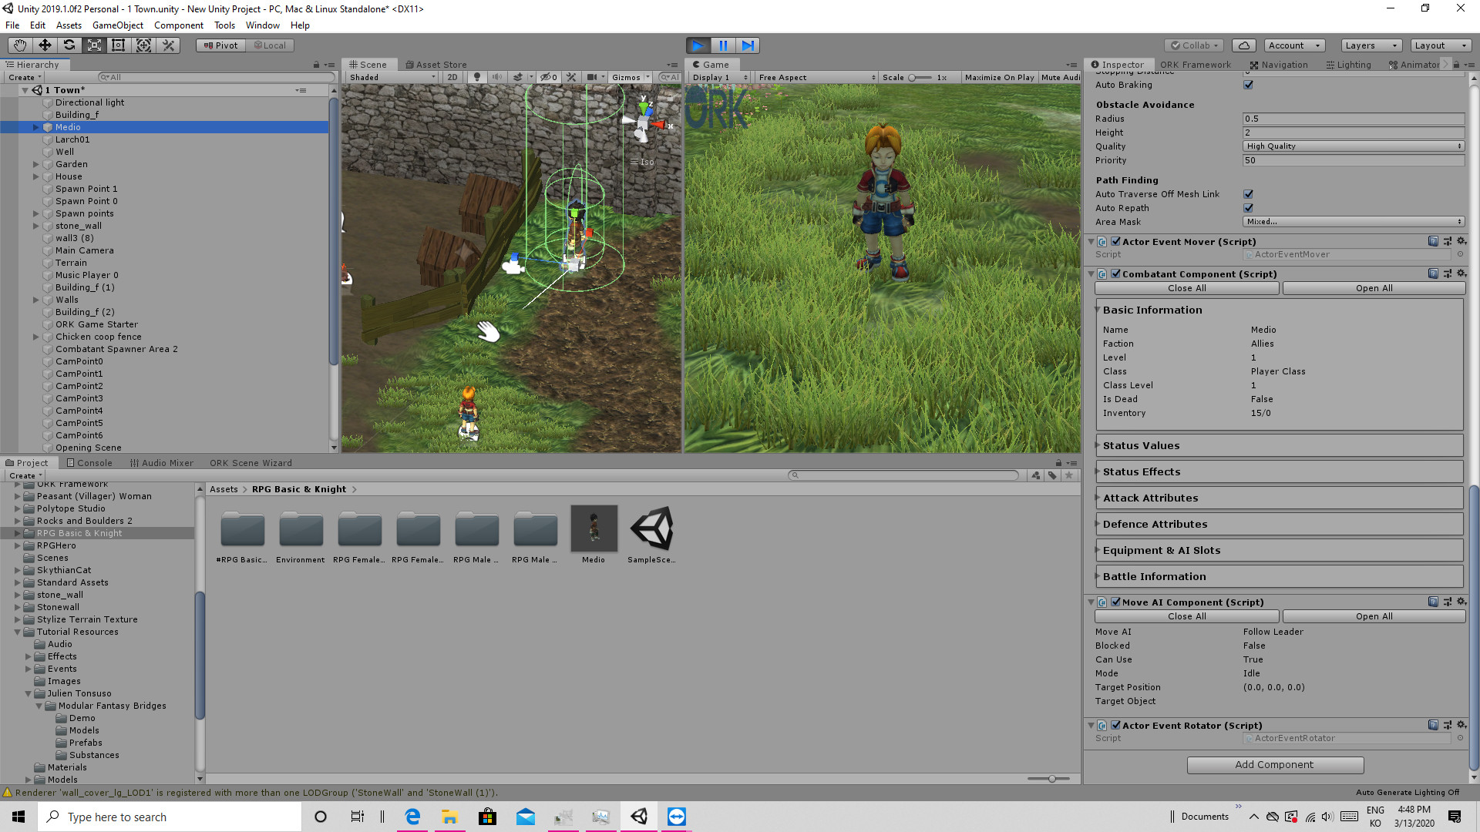Open settings gear for Actor Event Mover
The image size is (1480, 832).
point(1461,241)
